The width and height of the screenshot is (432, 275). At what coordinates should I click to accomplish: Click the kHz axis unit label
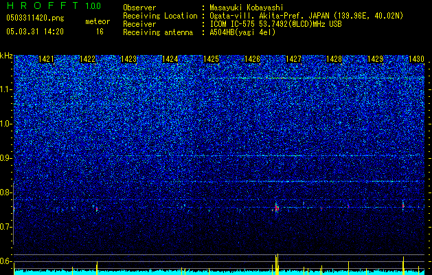[x=6, y=56]
